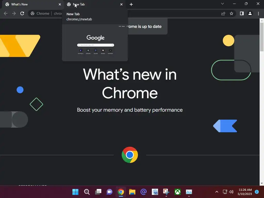Open the Xbox app on taskbar
This screenshot has height=198, width=264.
(x=178, y=192)
